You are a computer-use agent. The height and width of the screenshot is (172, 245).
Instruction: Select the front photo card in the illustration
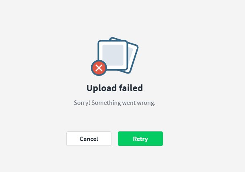tap(113, 55)
